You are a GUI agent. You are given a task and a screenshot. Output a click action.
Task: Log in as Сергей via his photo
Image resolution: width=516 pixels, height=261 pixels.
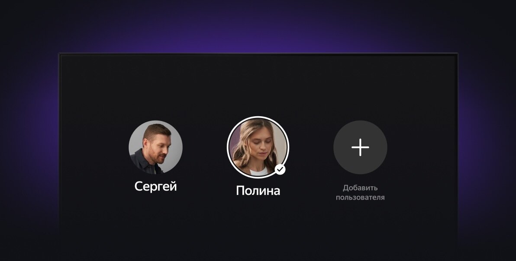pos(156,147)
